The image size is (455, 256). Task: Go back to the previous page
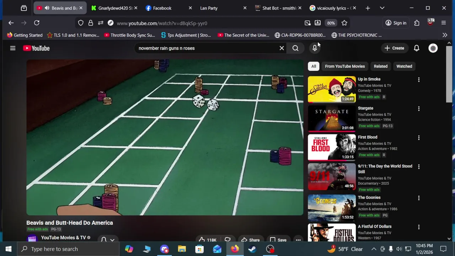coord(11,23)
